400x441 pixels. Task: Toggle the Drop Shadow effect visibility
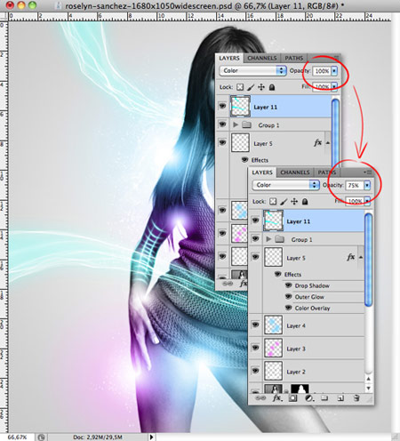click(x=288, y=285)
